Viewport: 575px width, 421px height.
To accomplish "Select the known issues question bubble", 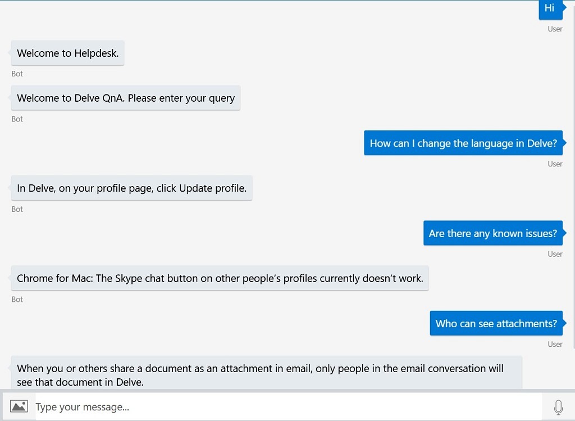I will (493, 233).
